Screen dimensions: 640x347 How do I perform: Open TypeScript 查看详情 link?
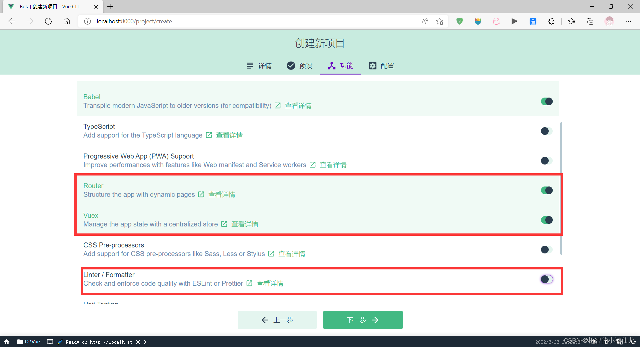tap(229, 135)
